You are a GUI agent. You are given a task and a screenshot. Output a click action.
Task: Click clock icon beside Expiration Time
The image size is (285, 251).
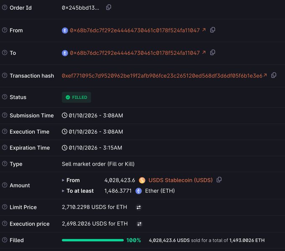click(65, 148)
